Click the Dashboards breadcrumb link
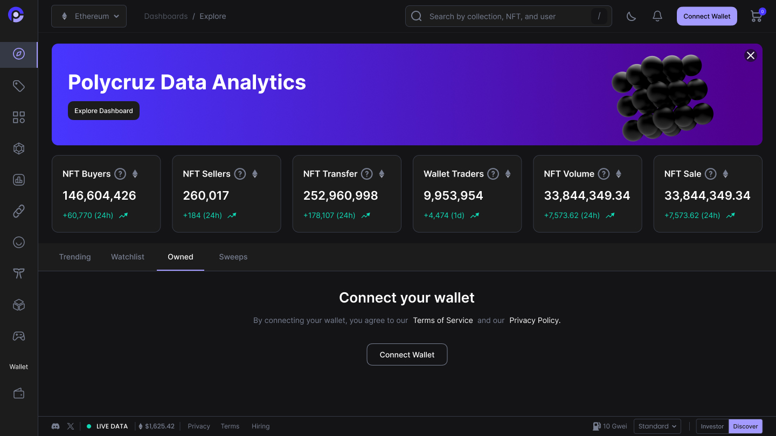Screen dimensions: 776x436 (x=166, y=16)
